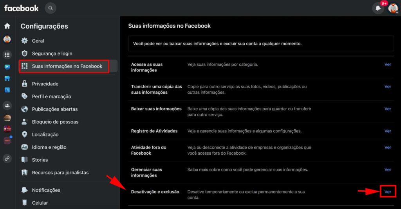
Task: Open the apps grid menu icon
Action: pyautogui.click(x=7, y=55)
